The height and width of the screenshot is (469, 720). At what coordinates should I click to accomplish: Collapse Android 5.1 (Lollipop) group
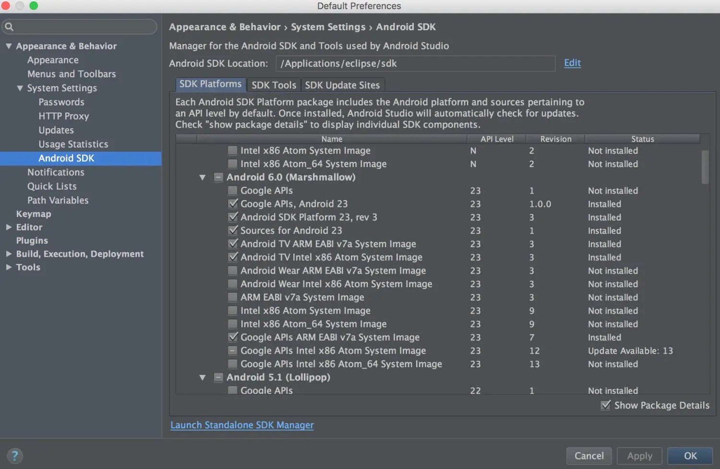[203, 378]
